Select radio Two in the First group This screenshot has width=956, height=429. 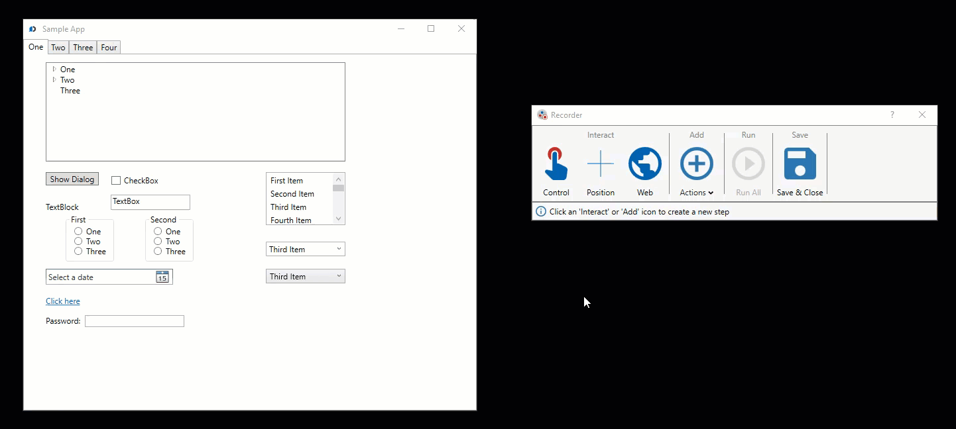(x=78, y=241)
